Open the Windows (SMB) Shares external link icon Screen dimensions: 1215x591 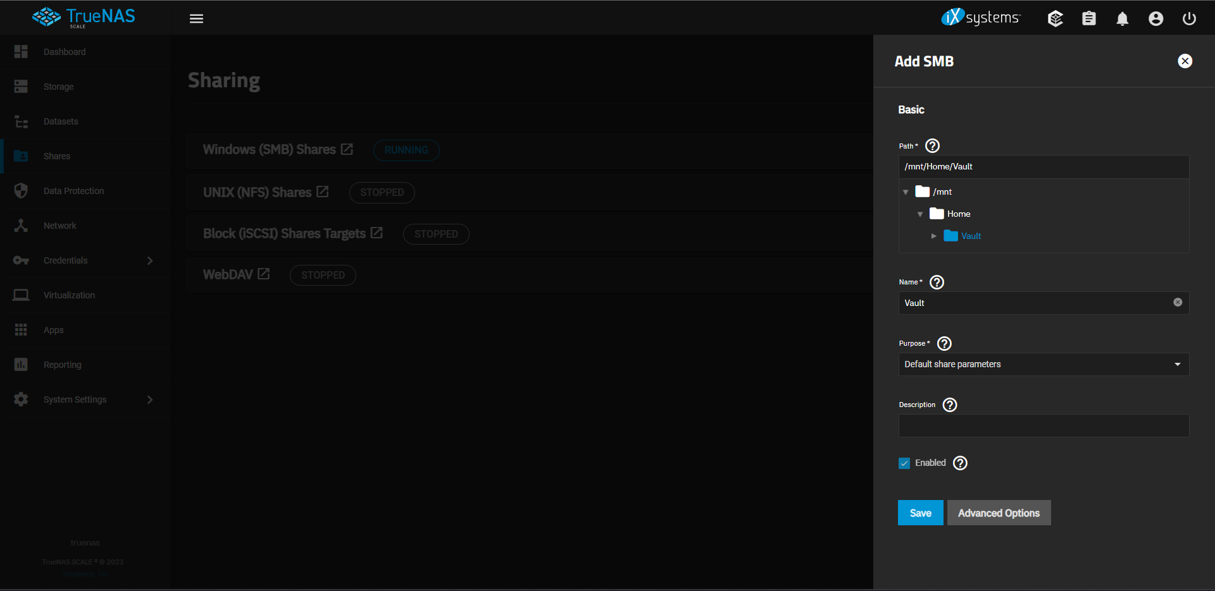347,149
